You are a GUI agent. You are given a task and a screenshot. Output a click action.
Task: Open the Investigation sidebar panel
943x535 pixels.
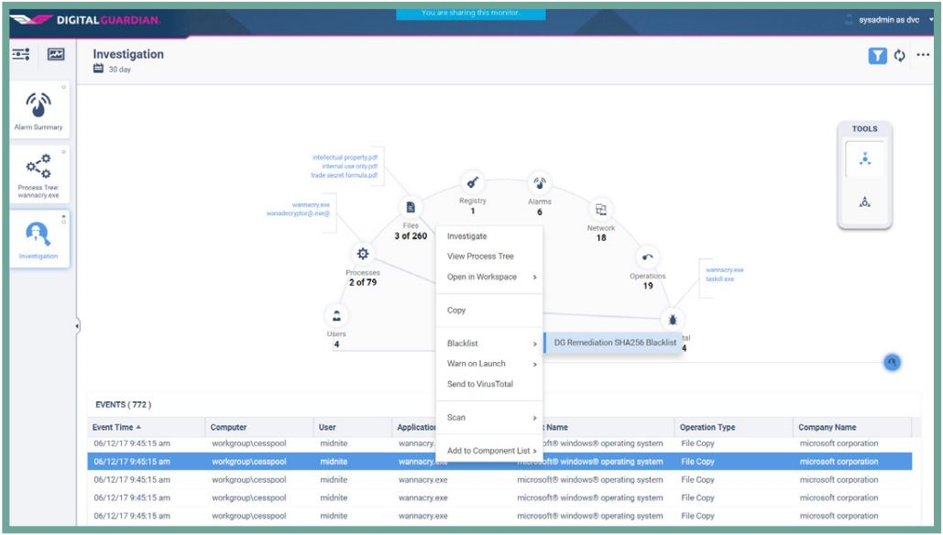click(x=37, y=231)
